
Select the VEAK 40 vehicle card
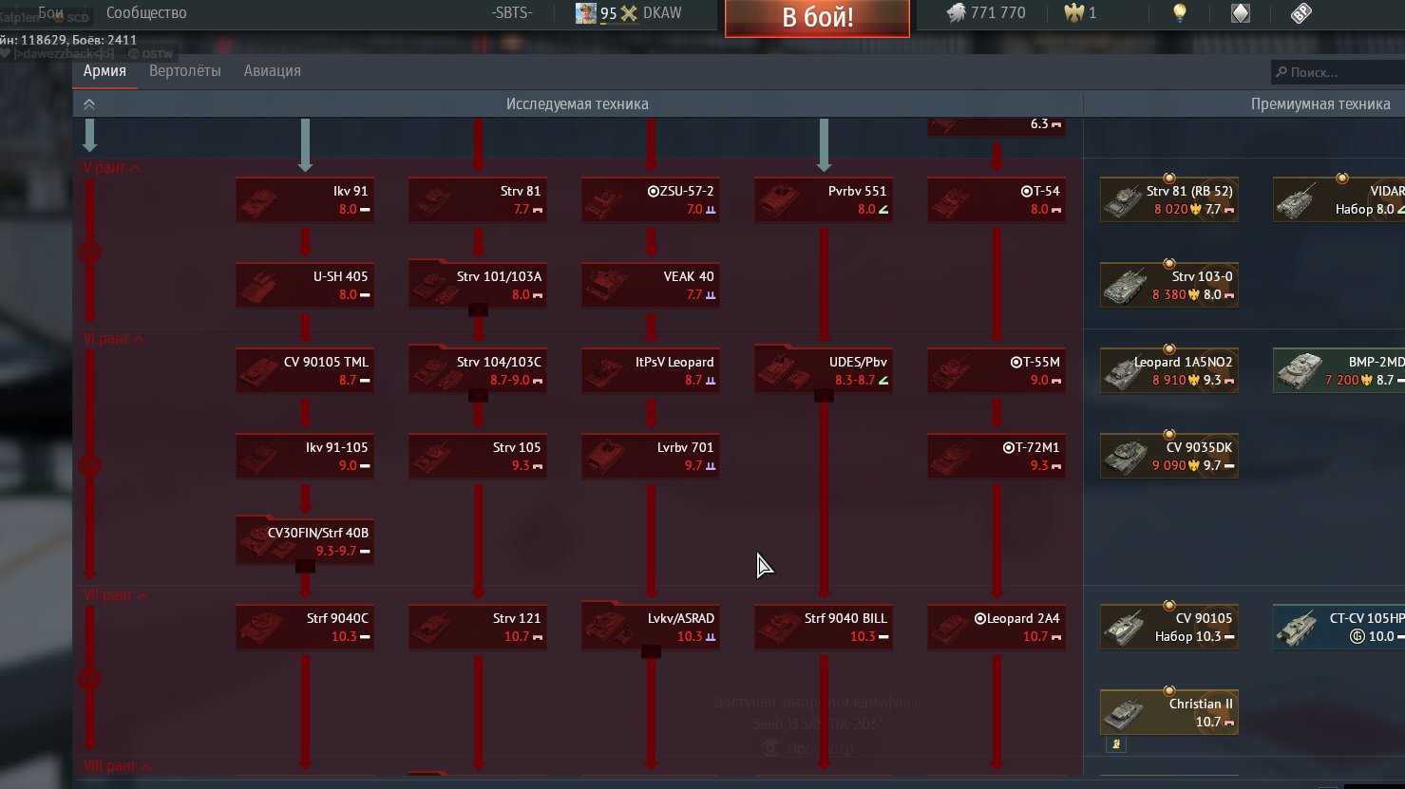pos(651,286)
